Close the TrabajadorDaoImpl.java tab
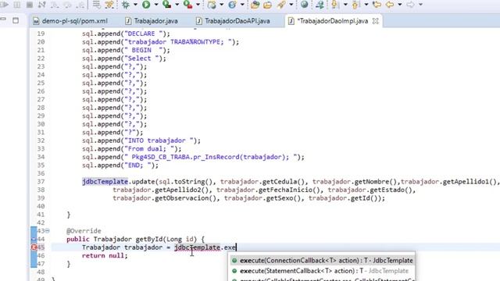The width and height of the screenshot is (500, 281). (376, 21)
